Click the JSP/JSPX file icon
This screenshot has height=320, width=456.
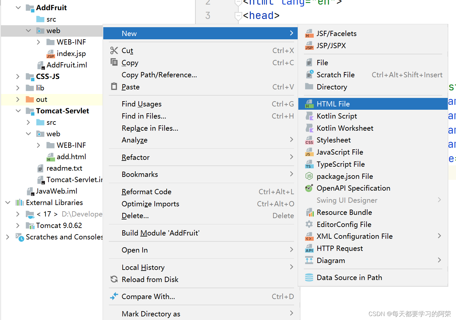tap(309, 46)
